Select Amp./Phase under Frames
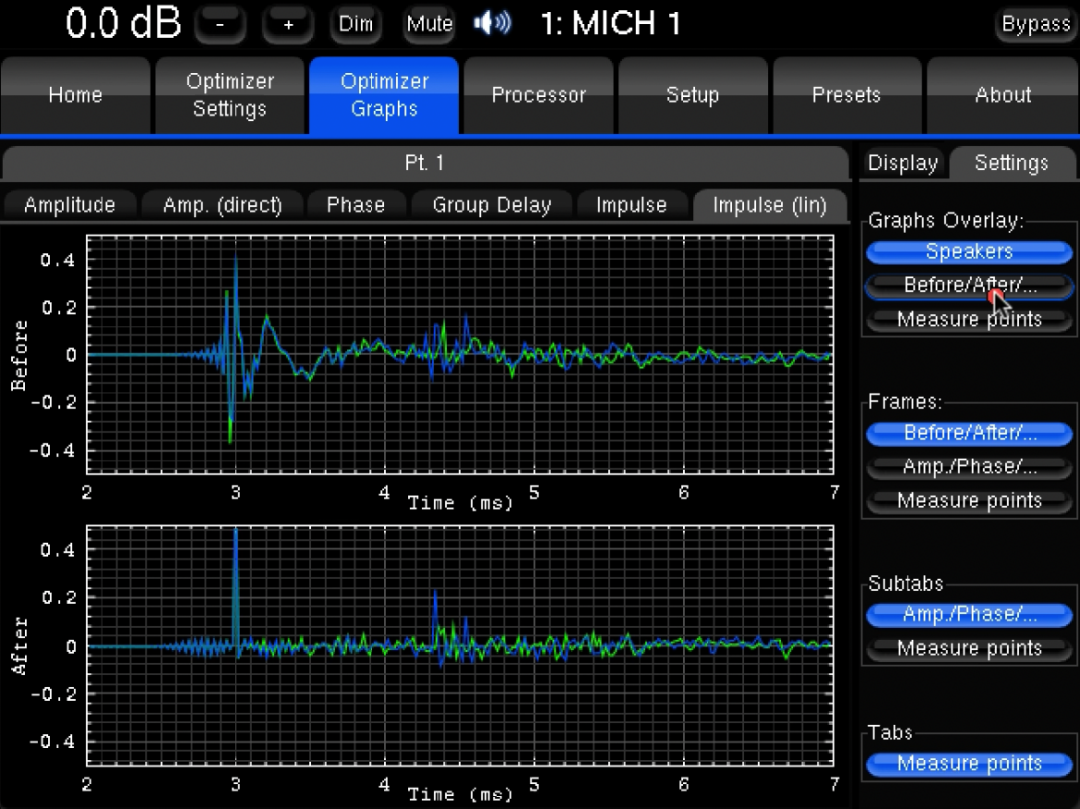Image resolution: width=1080 pixels, height=809 pixels. pyautogui.click(x=969, y=467)
